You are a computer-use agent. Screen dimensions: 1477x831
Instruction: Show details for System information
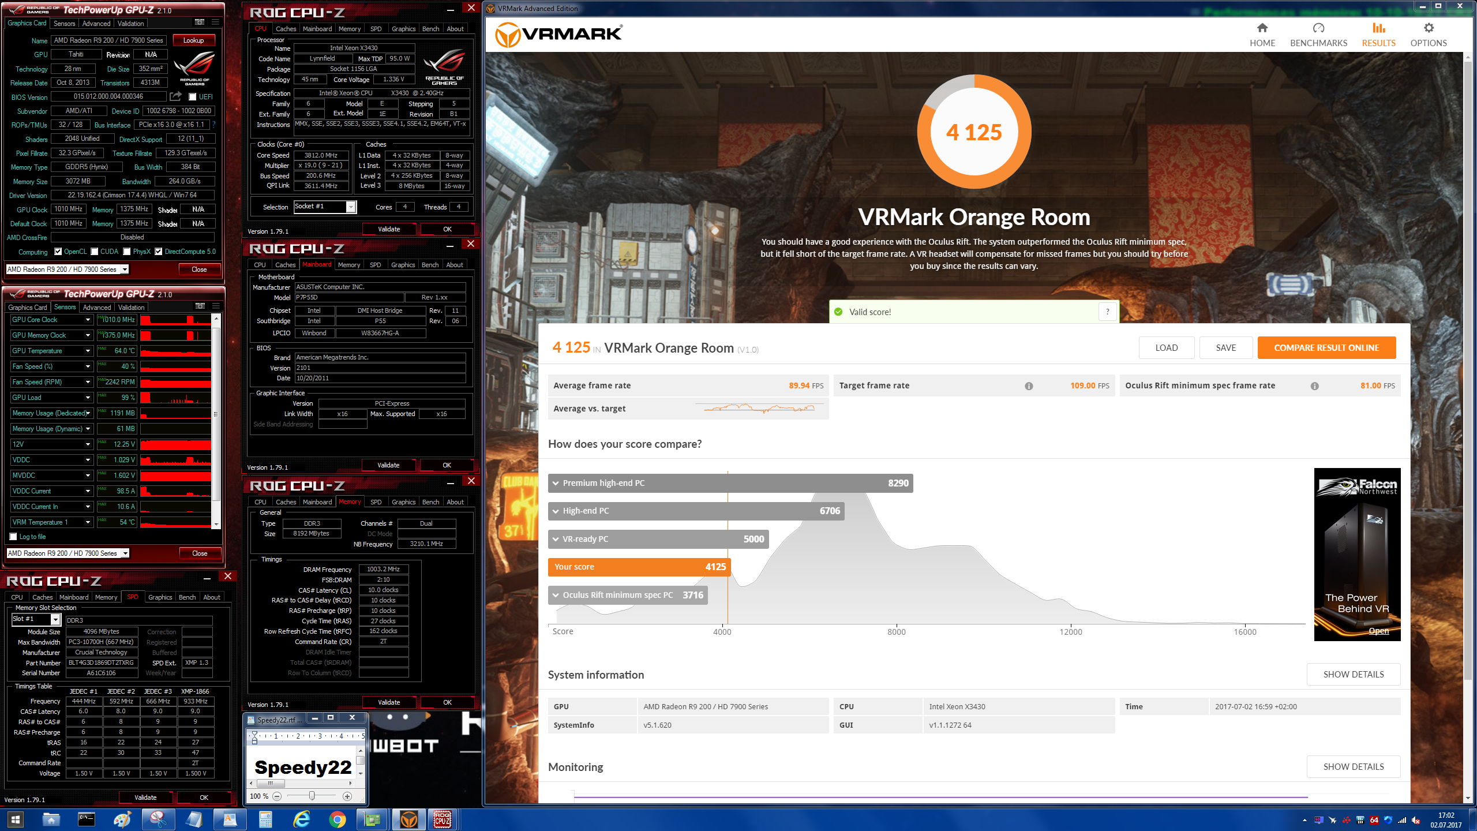1354,675
